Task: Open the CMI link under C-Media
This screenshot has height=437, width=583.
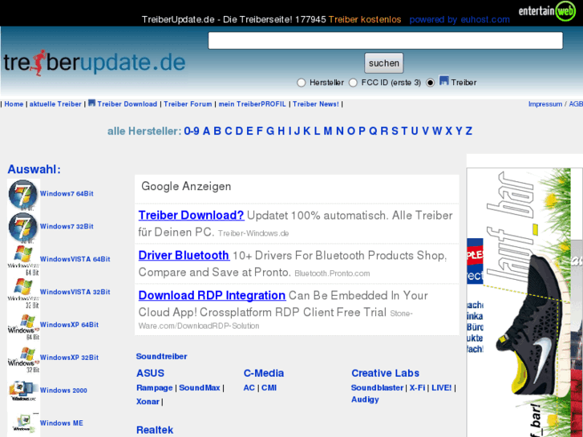Action: [269, 387]
